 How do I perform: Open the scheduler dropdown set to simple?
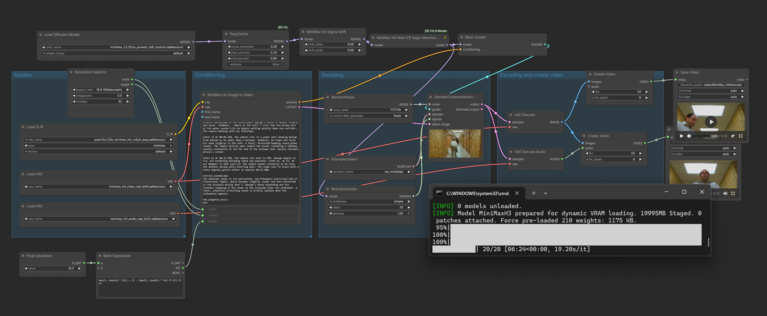point(369,201)
